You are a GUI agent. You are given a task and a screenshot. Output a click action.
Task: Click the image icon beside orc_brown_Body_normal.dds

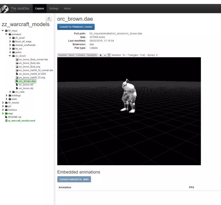point(17,60)
